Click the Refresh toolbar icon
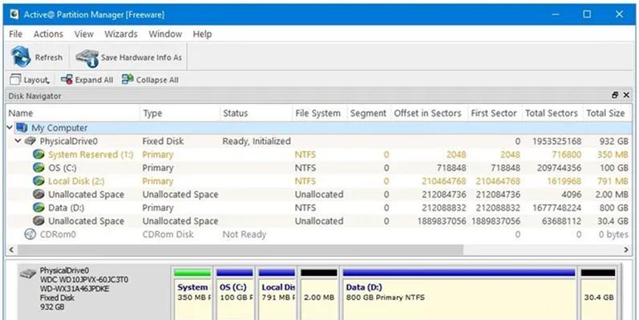This screenshot has width=639, height=320. click(x=21, y=57)
